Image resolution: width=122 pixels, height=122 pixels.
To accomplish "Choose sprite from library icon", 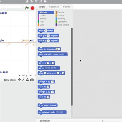I will (x=20, y=80).
